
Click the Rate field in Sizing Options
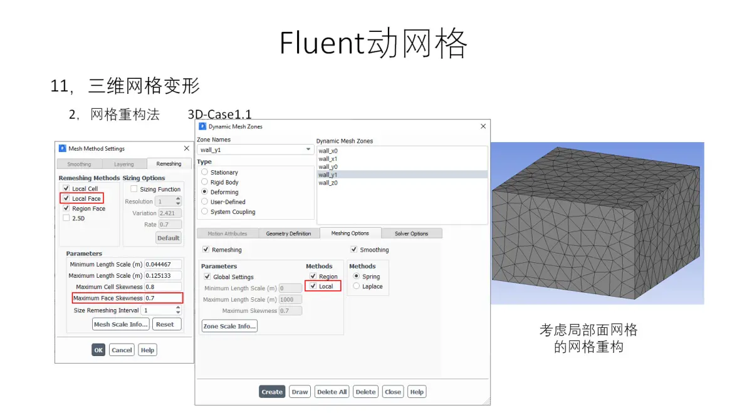click(x=170, y=225)
